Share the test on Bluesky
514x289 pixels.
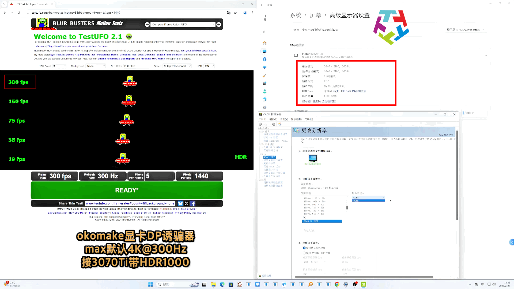click(x=180, y=203)
